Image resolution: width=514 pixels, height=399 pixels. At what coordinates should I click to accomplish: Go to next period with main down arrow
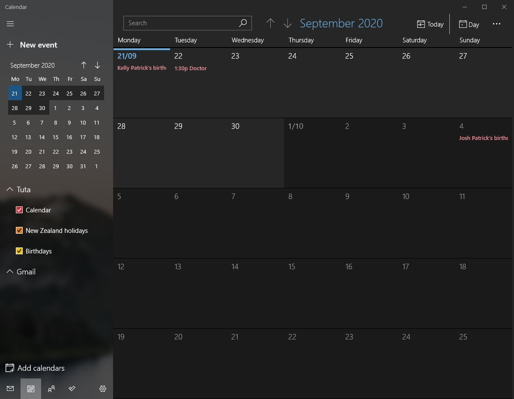pos(287,23)
